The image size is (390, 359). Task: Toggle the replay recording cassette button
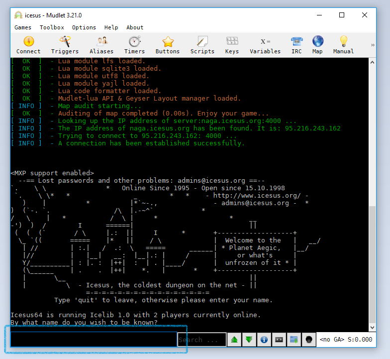pyautogui.click(x=279, y=340)
